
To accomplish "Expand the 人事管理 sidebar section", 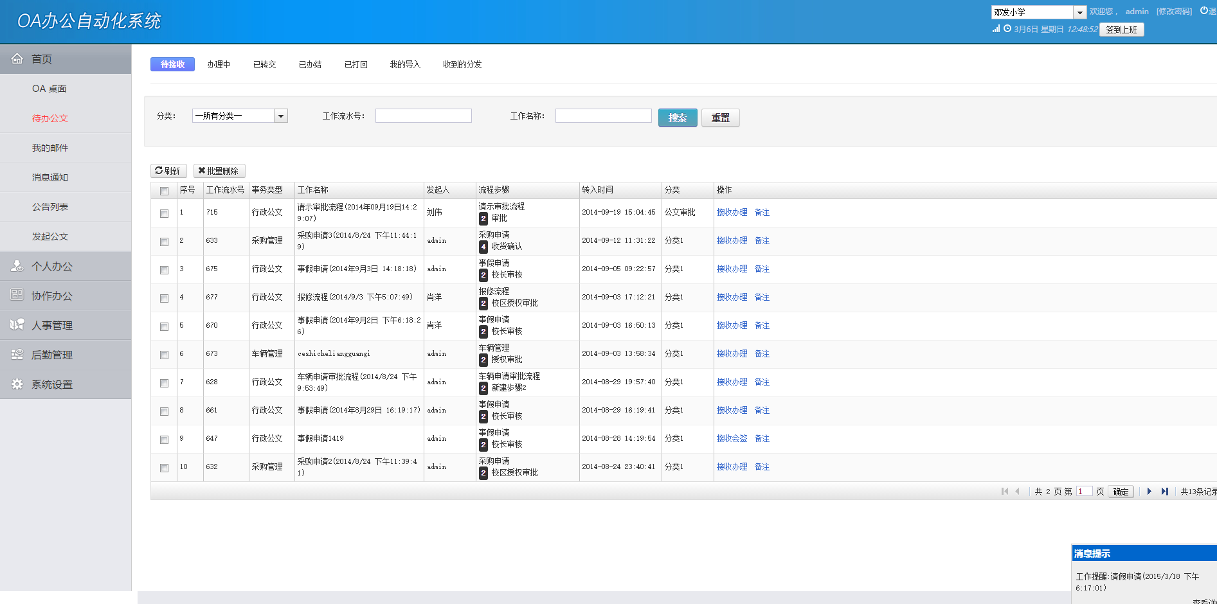I will click(x=66, y=325).
